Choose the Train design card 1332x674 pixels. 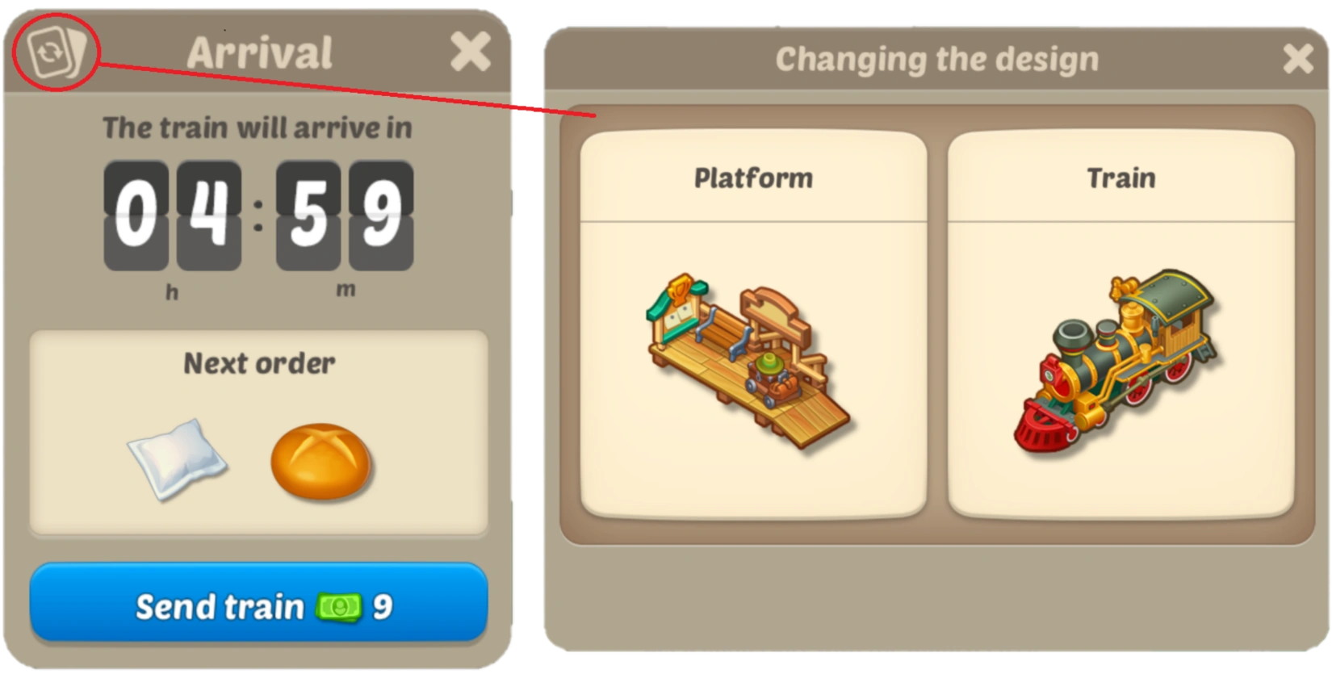point(1120,324)
